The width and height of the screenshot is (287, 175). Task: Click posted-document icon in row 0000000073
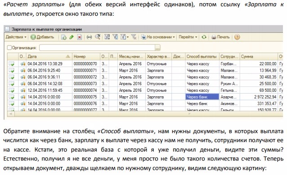tap(12, 84)
